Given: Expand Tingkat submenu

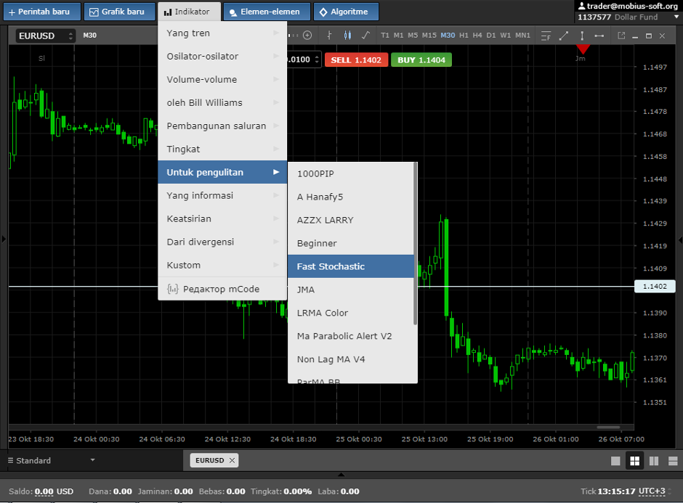Looking at the screenshot, I should 222,150.
